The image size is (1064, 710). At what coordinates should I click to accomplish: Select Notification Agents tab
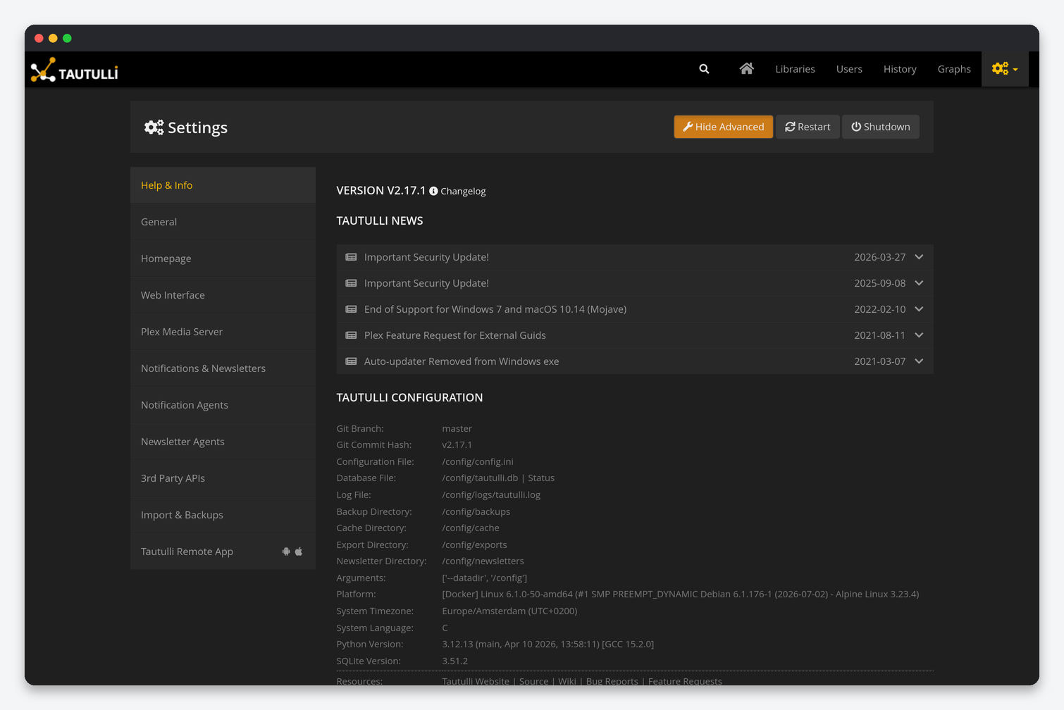[223, 405]
